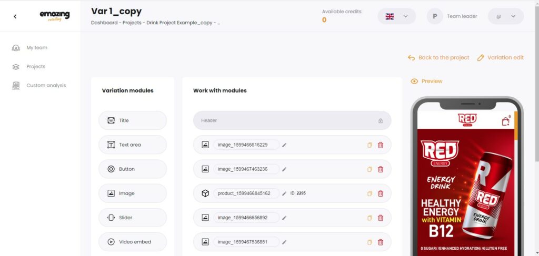Screen dimensions: 539x256
Task: Click pencil icon for image_1599466656892
Action: pos(284,218)
